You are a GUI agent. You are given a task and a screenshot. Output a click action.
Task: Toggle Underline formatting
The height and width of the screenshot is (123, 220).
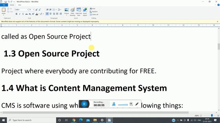(23, 14)
